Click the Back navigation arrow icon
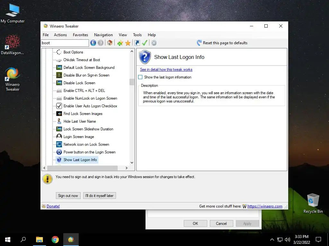Screen dimensions: 329x246 pos(93,43)
